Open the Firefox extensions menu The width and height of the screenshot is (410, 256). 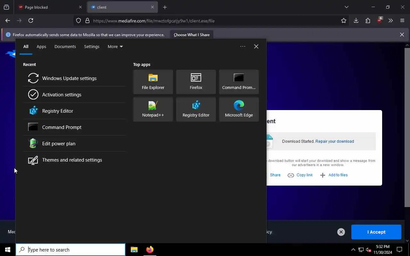pos(368,20)
